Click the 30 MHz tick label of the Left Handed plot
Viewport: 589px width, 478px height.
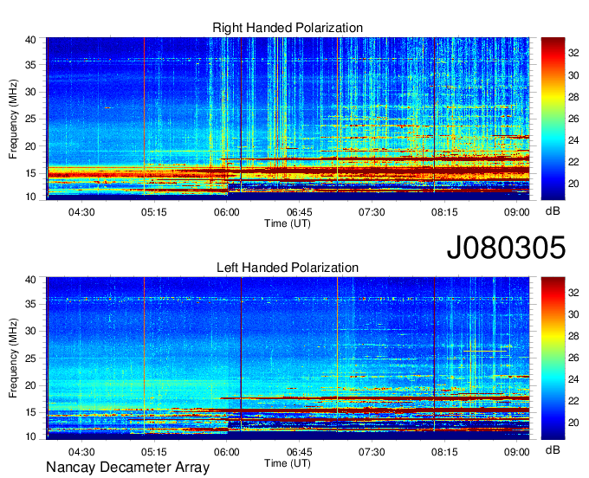pyautogui.click(x=30, y=331)
